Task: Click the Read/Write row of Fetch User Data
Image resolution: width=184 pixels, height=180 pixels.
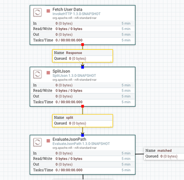Action: [x=82, y=29]
